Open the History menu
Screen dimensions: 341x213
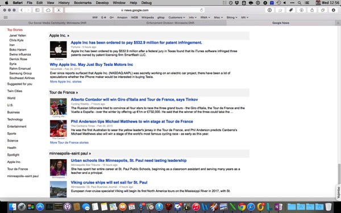pyautogui.click(x=64, y=3)
